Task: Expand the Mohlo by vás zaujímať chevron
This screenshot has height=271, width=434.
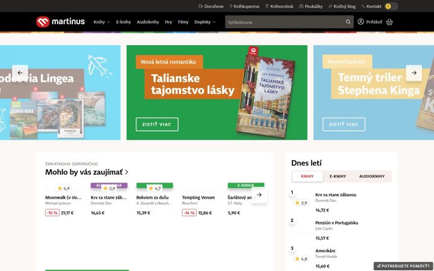Action: (127, 172)
